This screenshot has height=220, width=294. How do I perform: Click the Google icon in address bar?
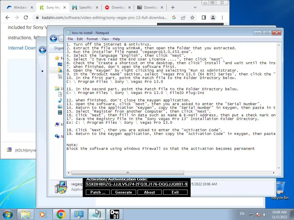[x=174, y=17]
